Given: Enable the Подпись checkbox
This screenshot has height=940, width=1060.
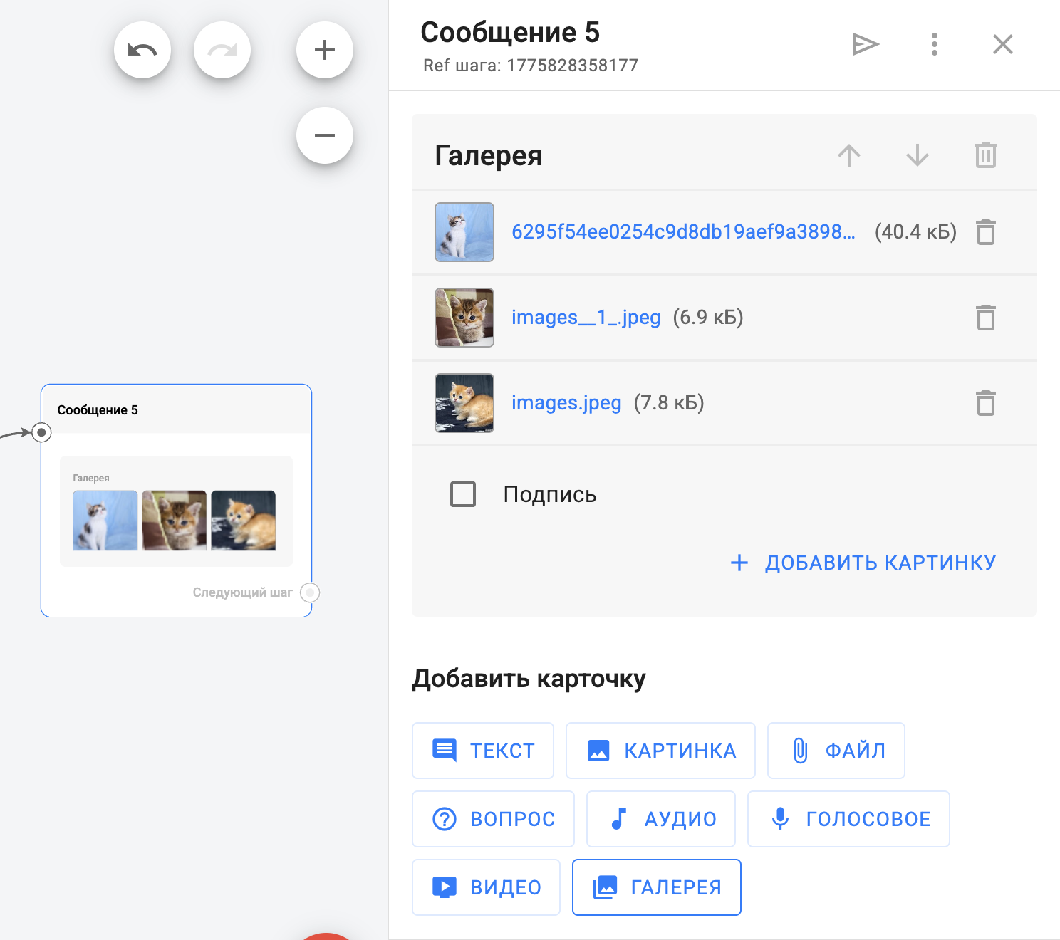Looking at the screenshot, I should coord(463,494).
